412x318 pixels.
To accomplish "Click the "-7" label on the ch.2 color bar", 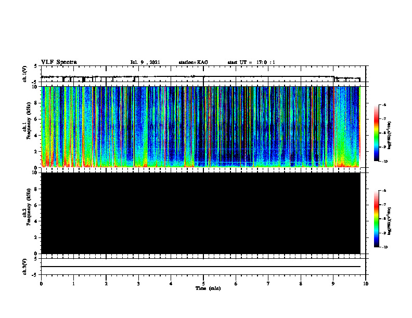I will point(384,205).
